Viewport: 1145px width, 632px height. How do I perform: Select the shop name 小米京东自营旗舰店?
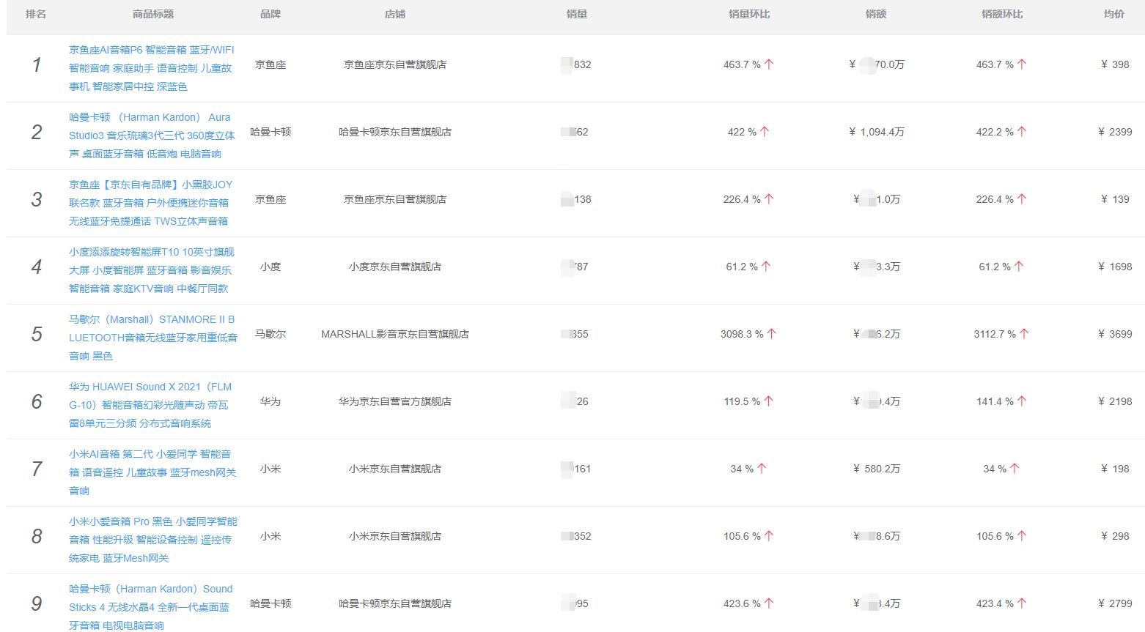(395, 469)
